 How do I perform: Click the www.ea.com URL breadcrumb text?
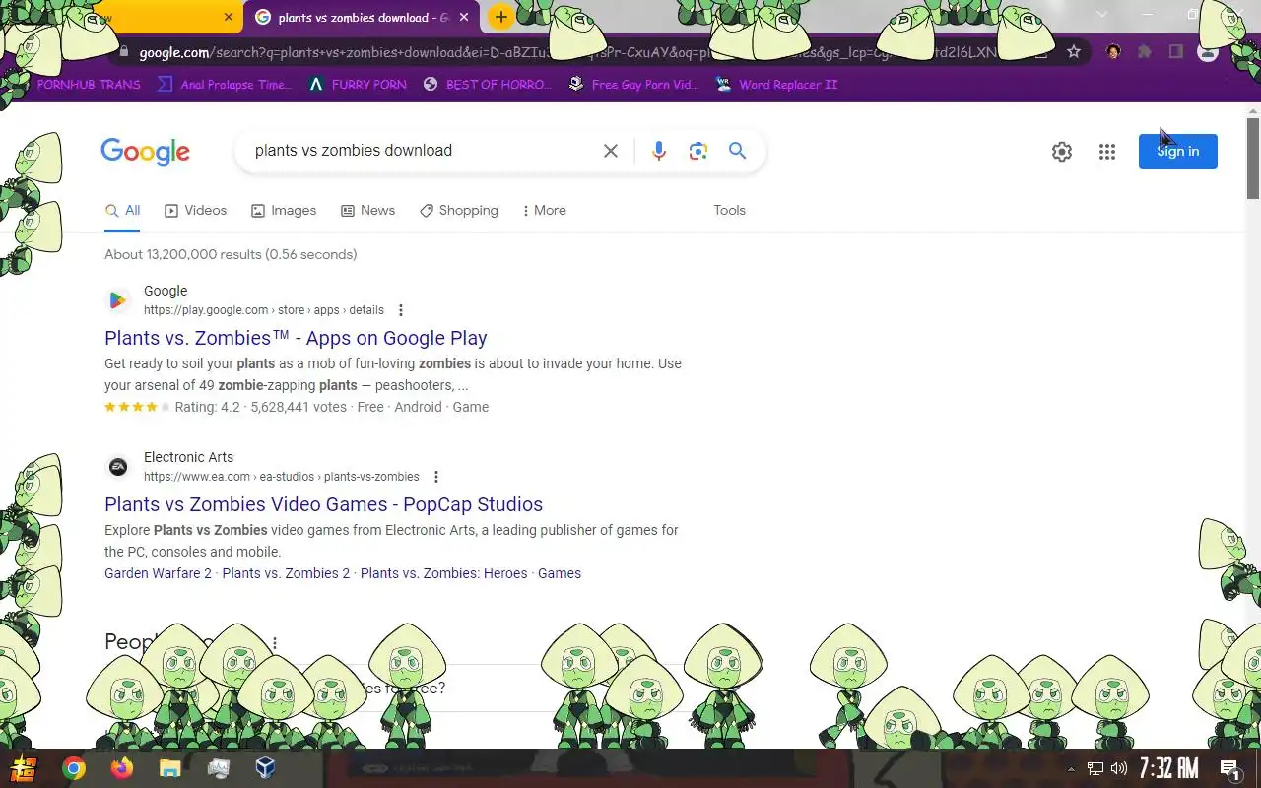[282, 477]
